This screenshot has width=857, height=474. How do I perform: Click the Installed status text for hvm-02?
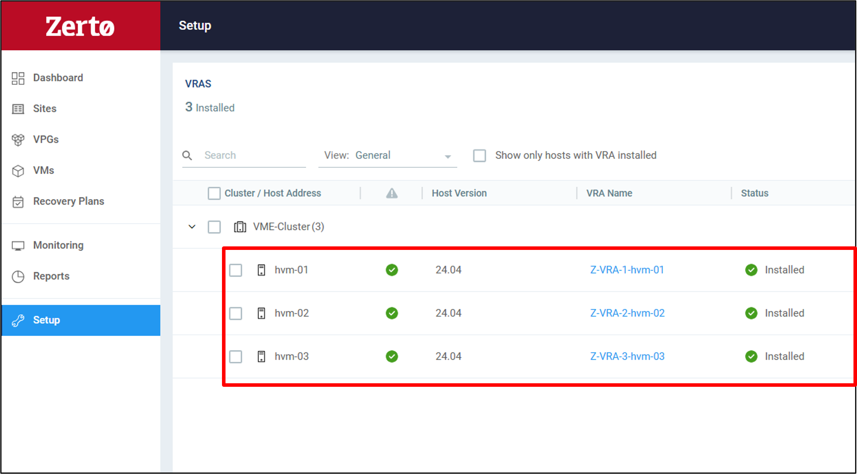(x=784, y=313)
